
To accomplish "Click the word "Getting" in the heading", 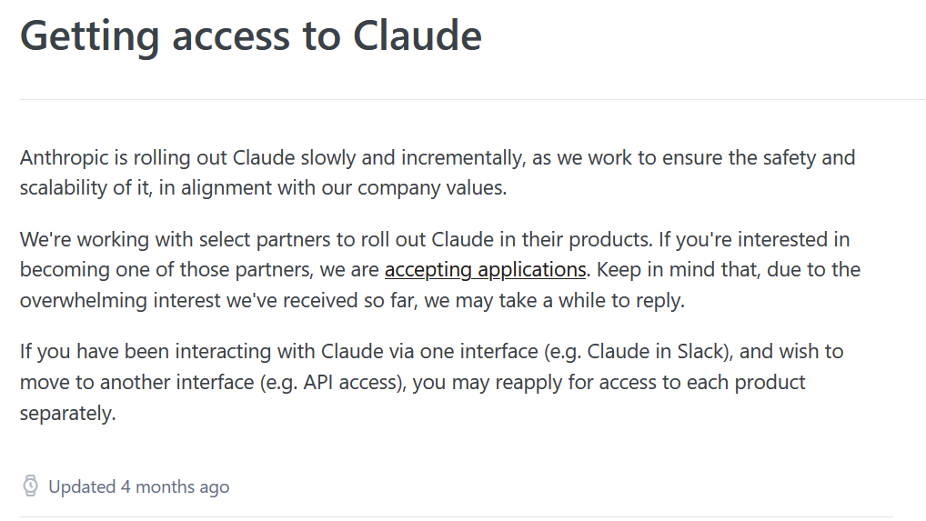I will [x=90, y=36].
